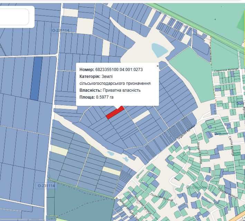Click the area value '0.5977 га'

(105, 97)
